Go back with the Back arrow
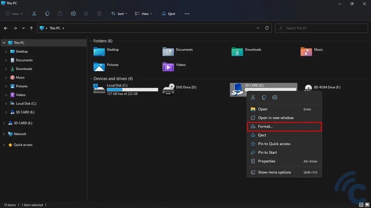The height and width of the screenshot is (208, 371). click(x=6, y=28)
